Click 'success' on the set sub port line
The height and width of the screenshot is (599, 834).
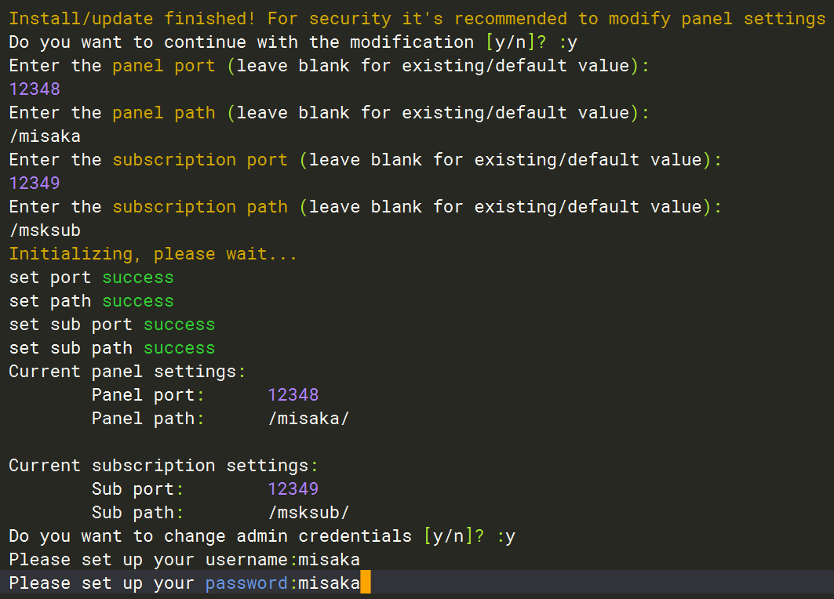179,325
